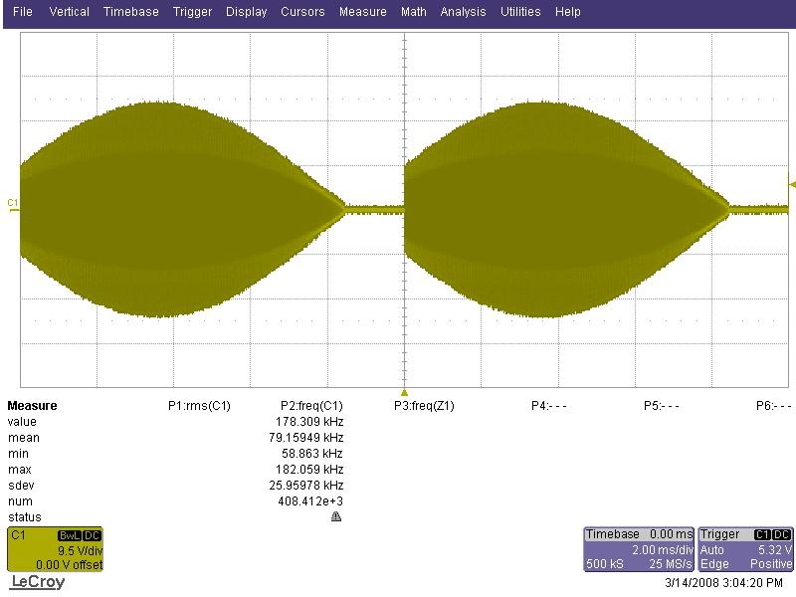Open the Analysis menu

coord(463,12)
